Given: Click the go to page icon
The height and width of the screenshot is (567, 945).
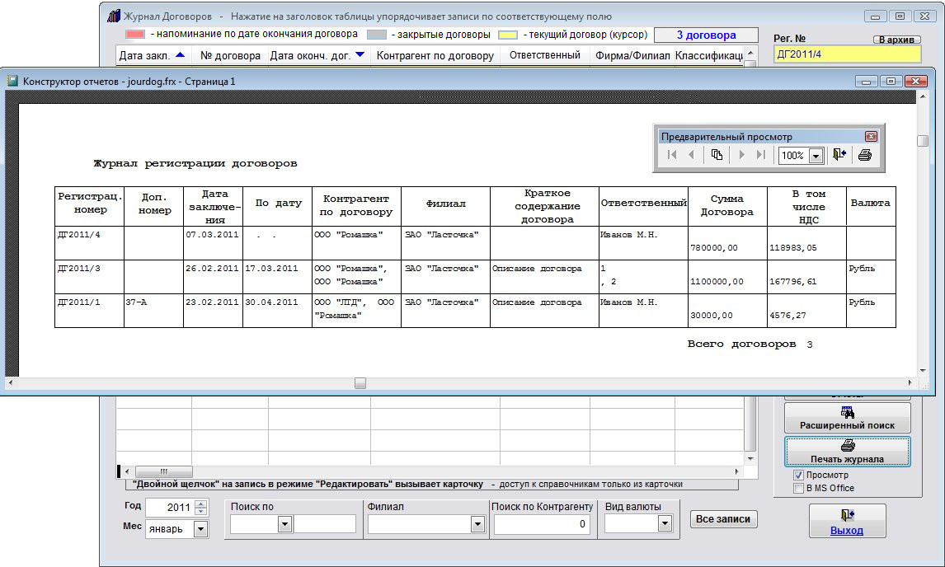Looking at the screenshot, I should (x=717, y=155).
